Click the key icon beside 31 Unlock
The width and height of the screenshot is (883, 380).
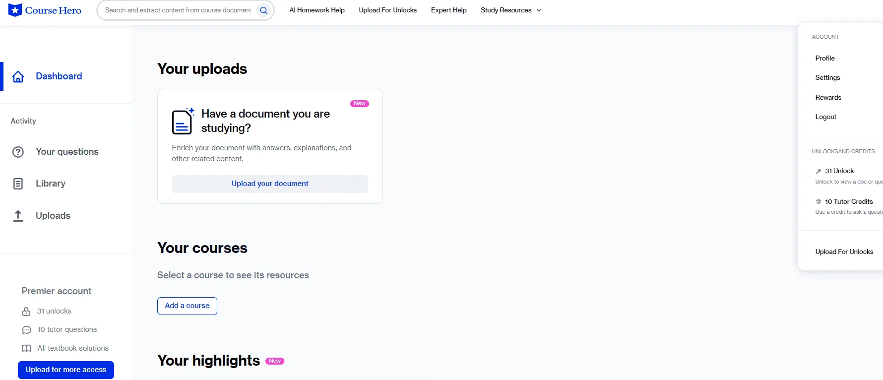coord(819,171)
